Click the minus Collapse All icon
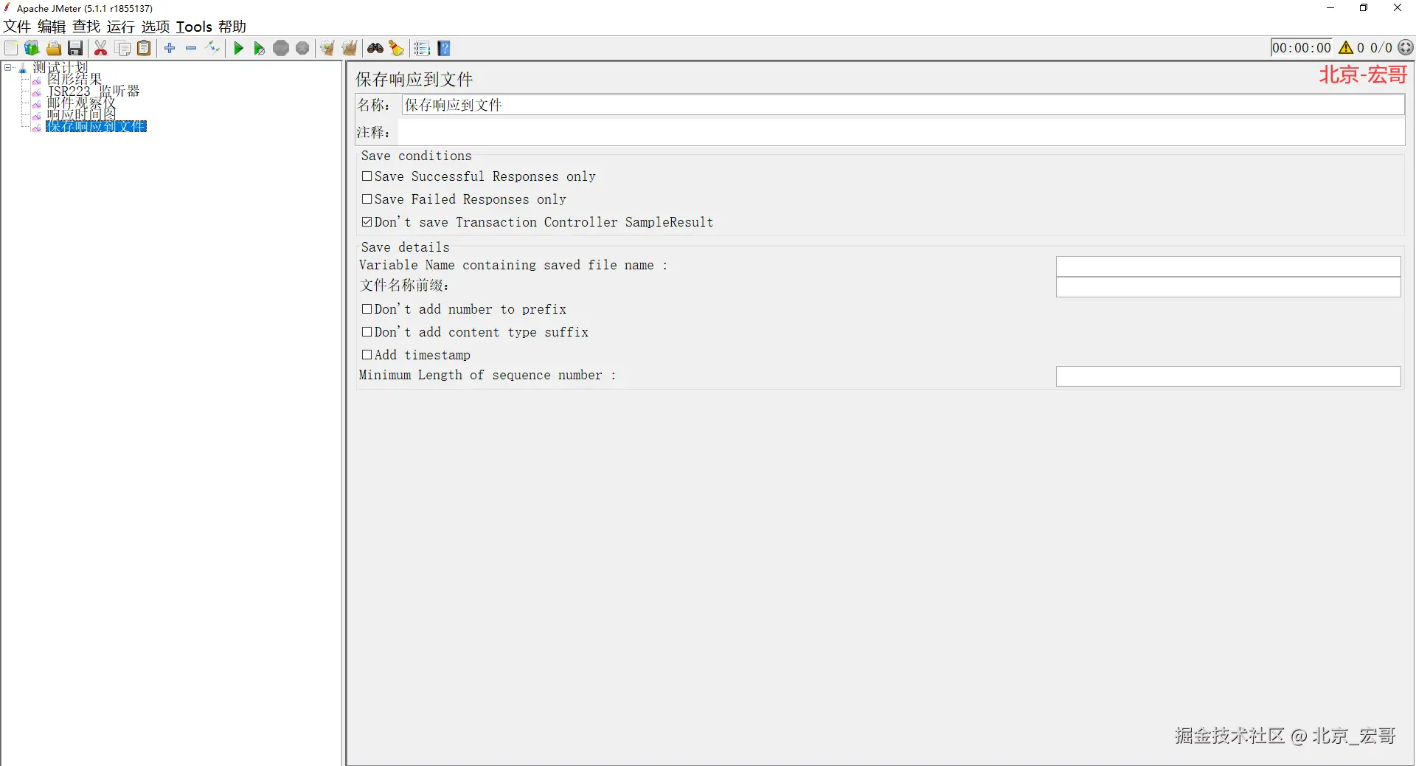Screen dimensions: 1416x766 [191, 49]
